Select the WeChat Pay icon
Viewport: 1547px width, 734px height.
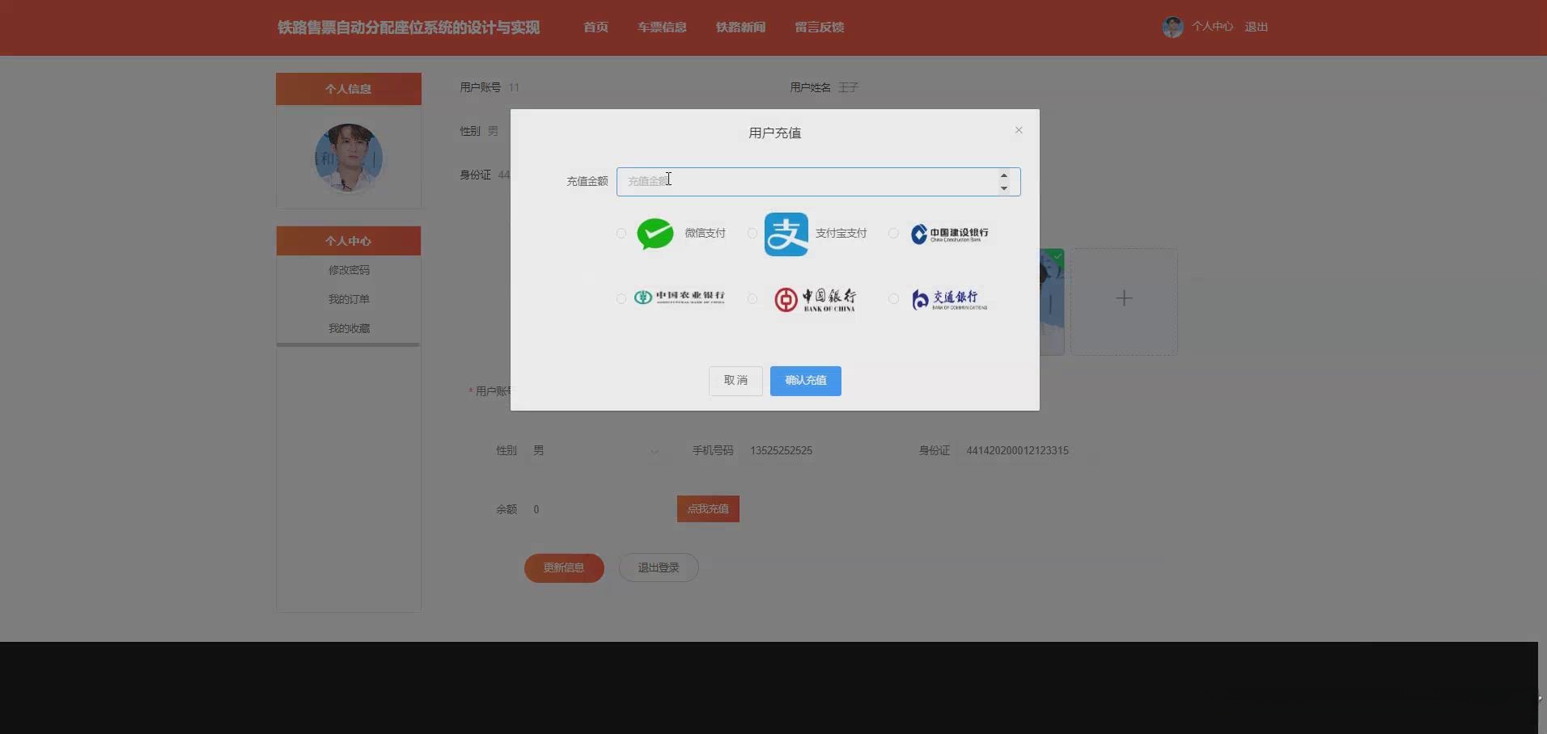pos(655,234)
